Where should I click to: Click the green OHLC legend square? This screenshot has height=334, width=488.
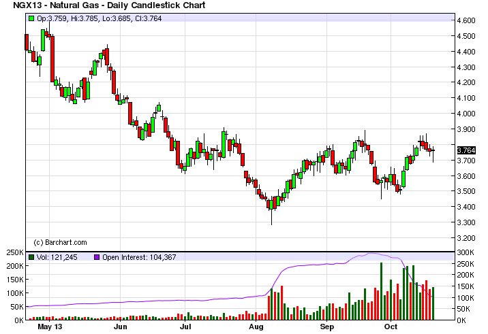[x=31, y=18]
